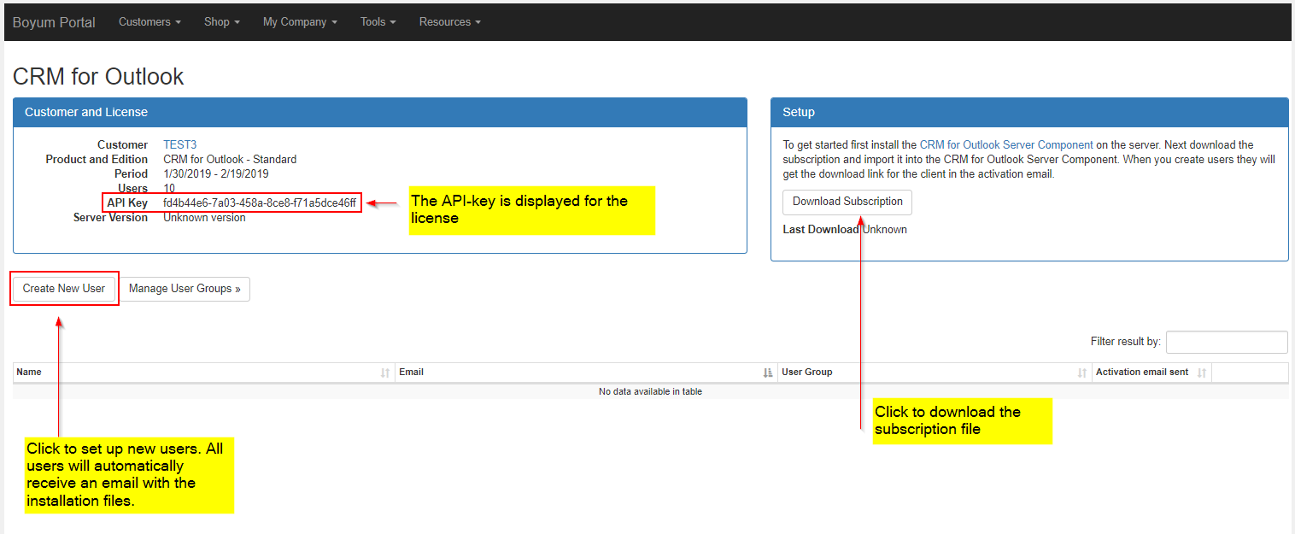Sort by Email using its sort icon
The image size is (1295, 534).
pos(768,373)
